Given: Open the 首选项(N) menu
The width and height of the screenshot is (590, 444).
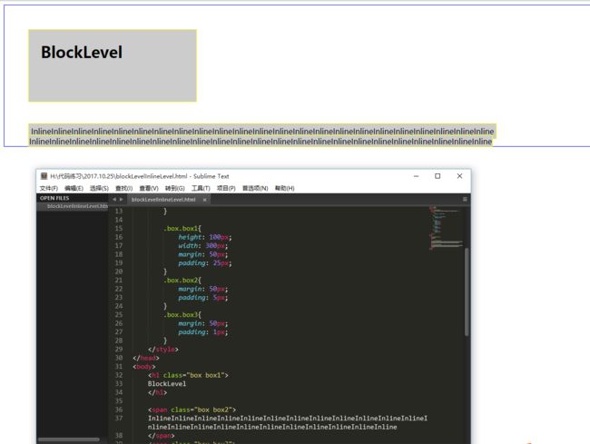Looking at the screenshot, I should click(255, 188).
